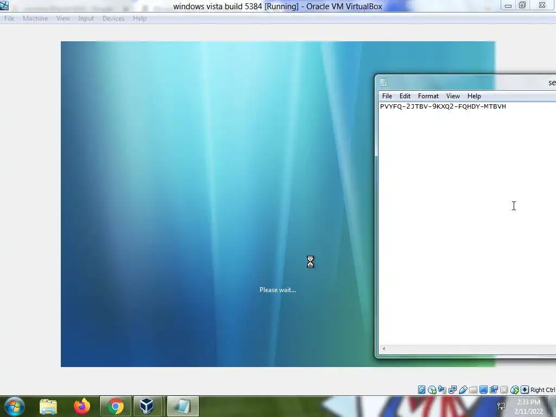Open the audio settings indicator
This screenshot has width=556, height=417.
442,390
